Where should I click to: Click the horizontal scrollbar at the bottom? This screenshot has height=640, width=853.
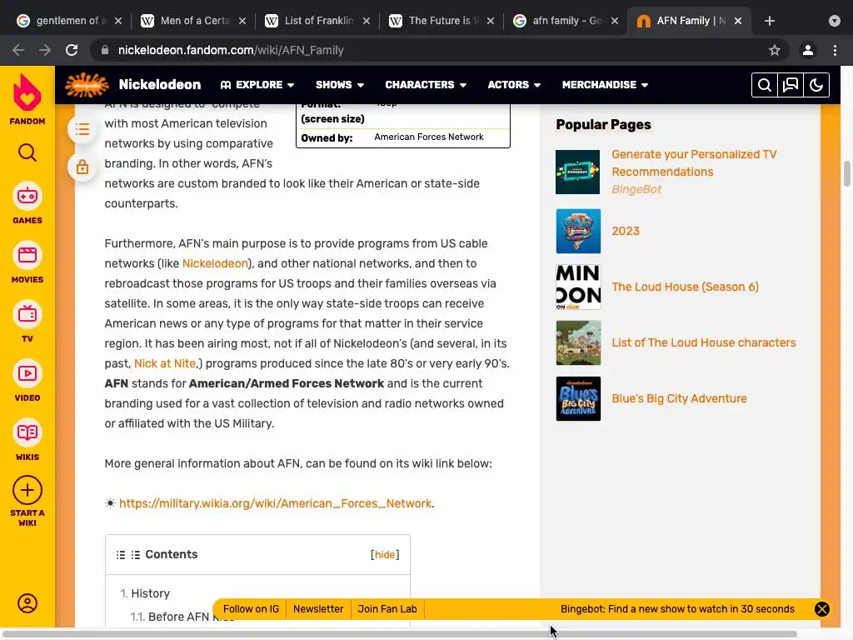pos(400,634)
